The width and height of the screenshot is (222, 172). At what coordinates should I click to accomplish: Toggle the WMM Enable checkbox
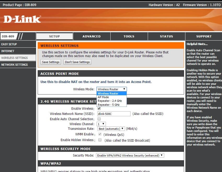coord(100,134)
